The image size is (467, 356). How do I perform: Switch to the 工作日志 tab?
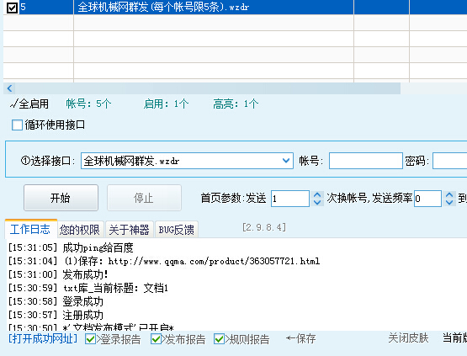point(30,229)
